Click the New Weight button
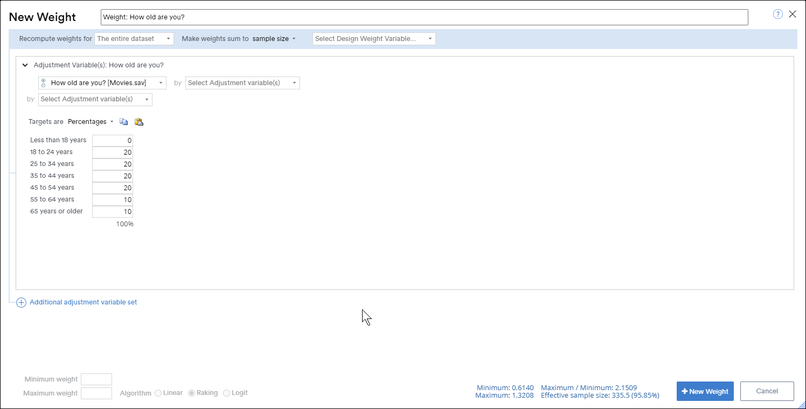Screen dimensions: 806x409 pyautogui.click(x=705, y=391)
